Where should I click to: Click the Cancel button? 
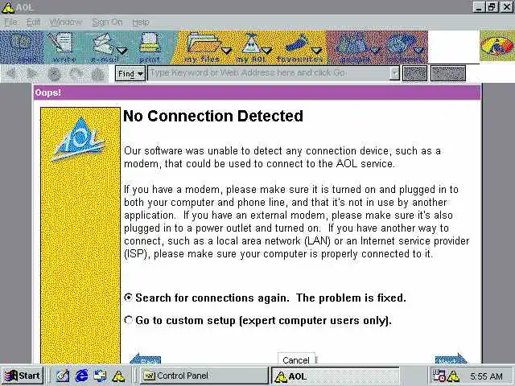pyautogui.click(x=296, y=359)
